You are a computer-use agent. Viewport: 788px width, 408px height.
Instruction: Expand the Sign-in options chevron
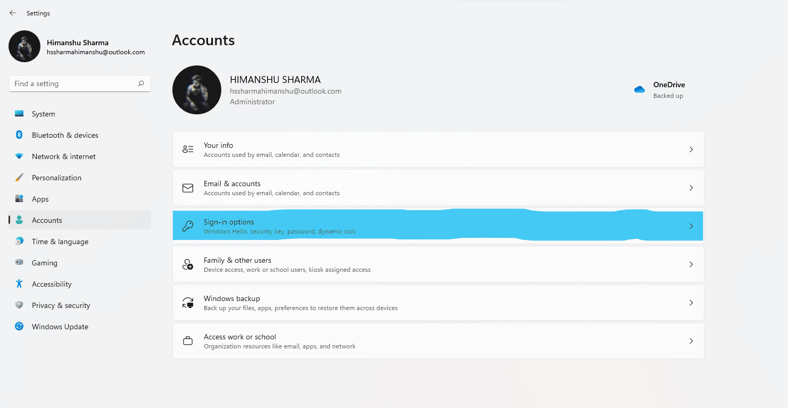point(691,226)
